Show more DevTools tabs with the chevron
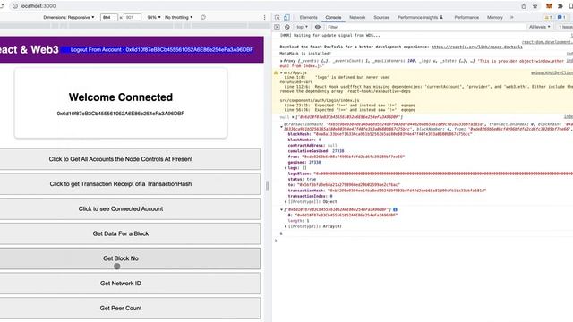This screenshot has height=322, width=573. coord(511,17)
